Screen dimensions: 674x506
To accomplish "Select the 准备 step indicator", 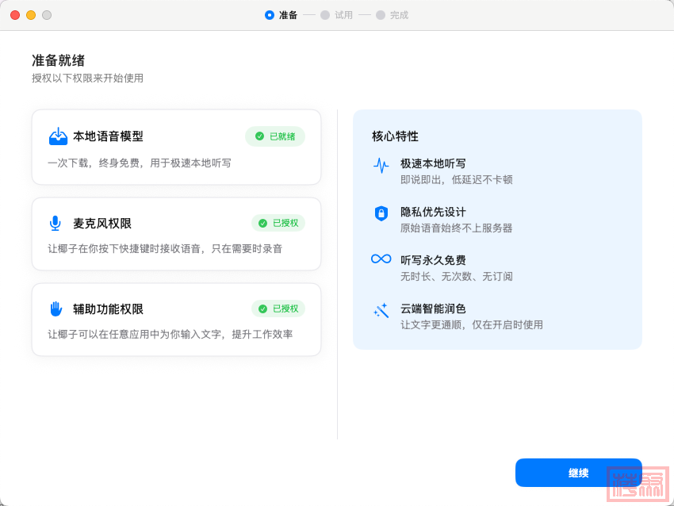I will [x=281, y=15].
